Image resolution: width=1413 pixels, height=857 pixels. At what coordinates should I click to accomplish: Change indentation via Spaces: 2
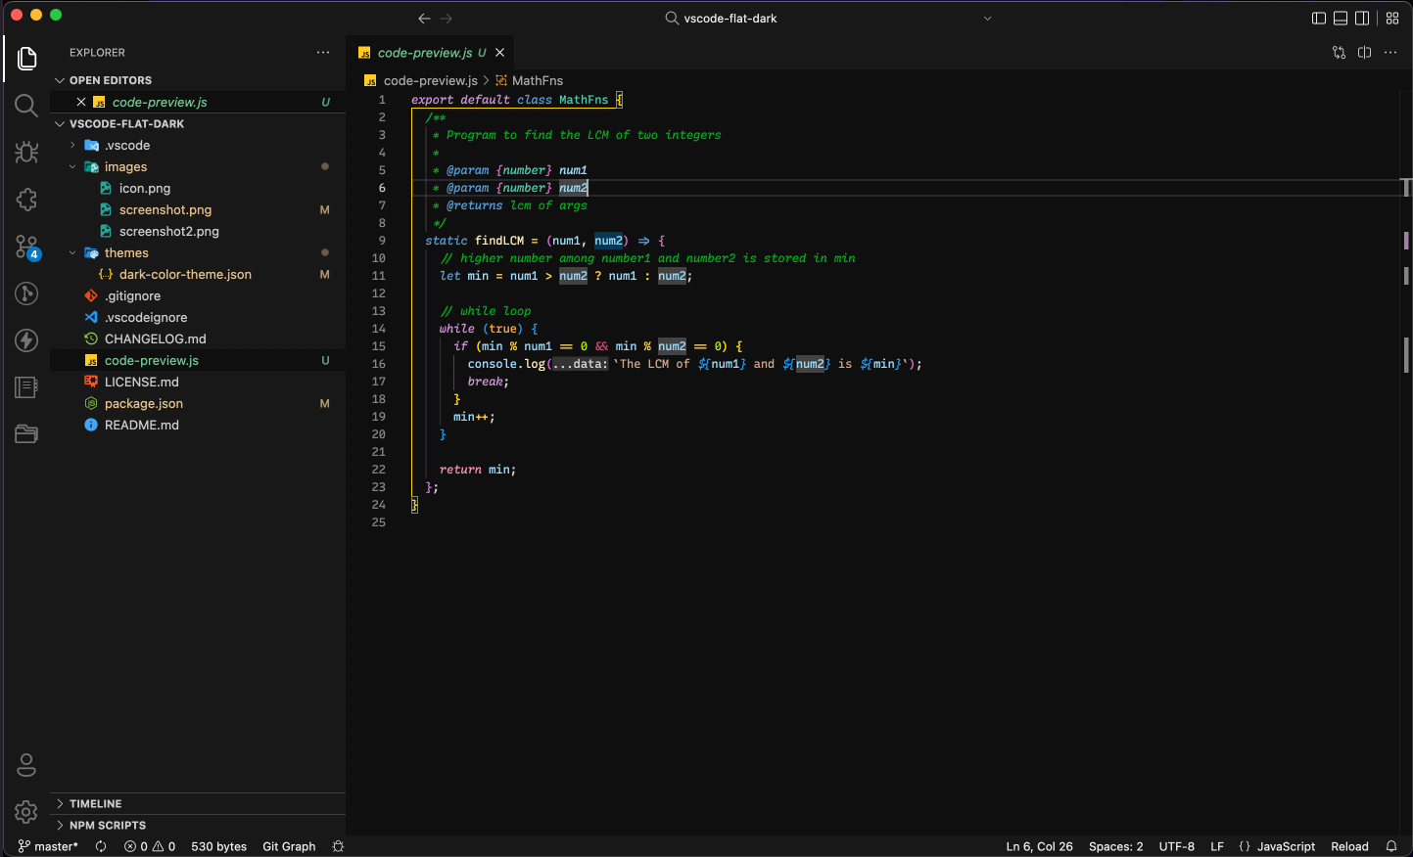1115,846
